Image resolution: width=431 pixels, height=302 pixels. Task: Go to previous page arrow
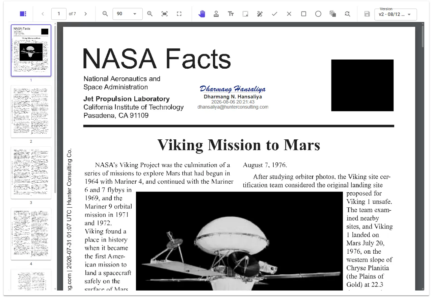(43, 14)
